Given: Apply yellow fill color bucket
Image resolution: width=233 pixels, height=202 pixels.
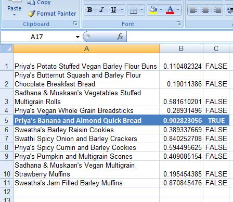Looking at the screenshot, I should click(153, 10).
